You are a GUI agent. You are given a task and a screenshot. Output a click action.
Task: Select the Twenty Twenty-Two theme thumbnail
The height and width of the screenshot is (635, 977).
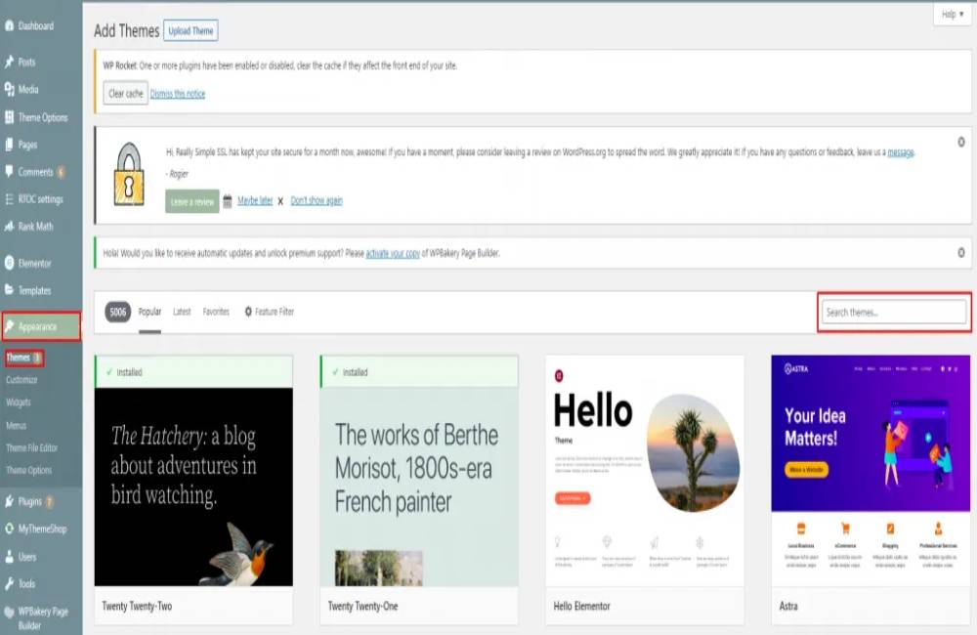click(193, 487)
